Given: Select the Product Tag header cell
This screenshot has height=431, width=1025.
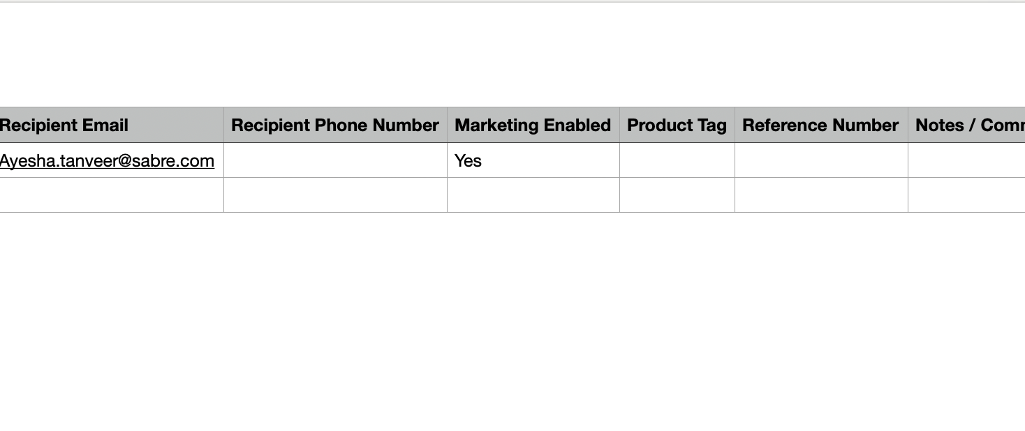Looking at the screenshot, I should tap(677, 125).
